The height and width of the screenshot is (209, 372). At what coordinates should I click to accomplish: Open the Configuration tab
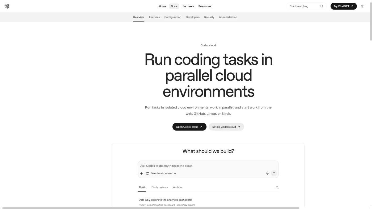point(173,17)
